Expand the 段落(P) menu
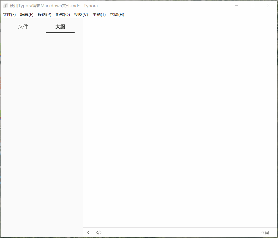The image size is (278, 238). [44, 15]
